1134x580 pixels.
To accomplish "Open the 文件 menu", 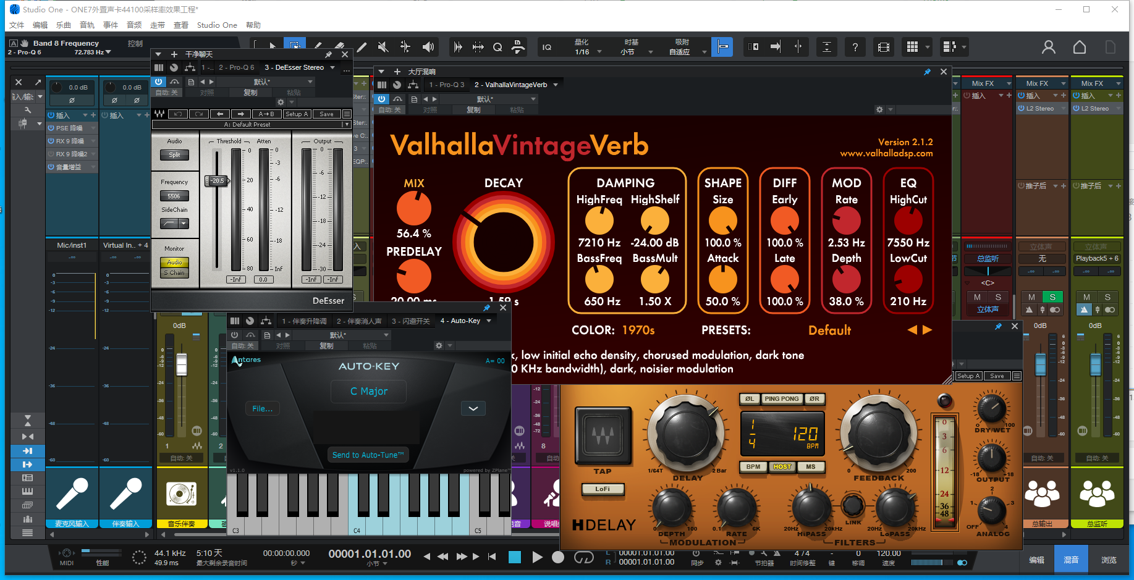I will [x=17, y=25].
